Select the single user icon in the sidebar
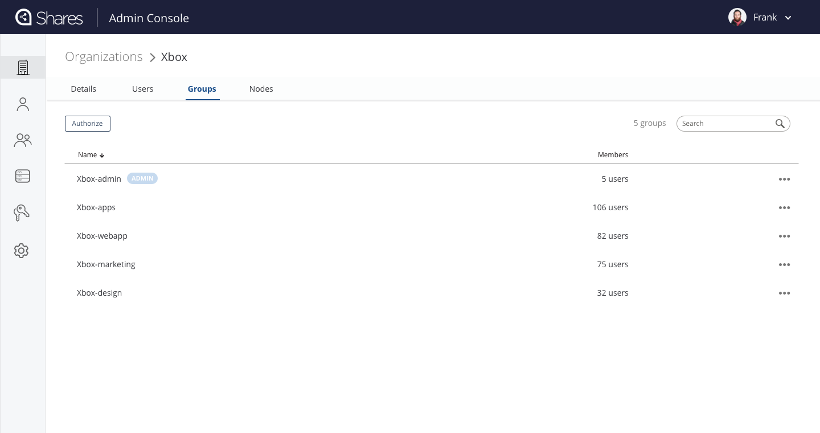 23,104
